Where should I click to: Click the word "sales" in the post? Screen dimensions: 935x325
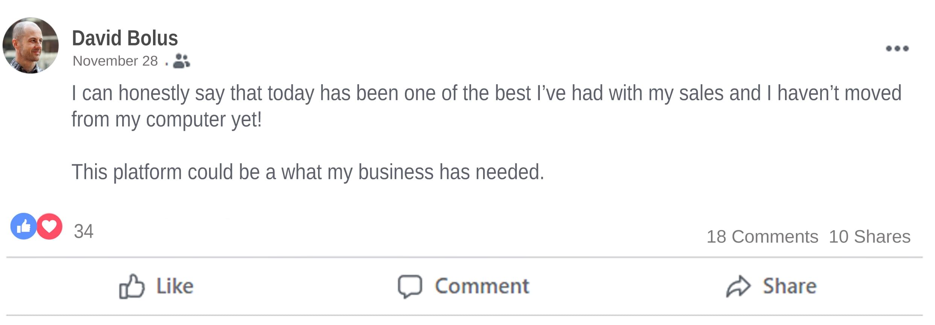pyautogui.click(x=701, y=93)
